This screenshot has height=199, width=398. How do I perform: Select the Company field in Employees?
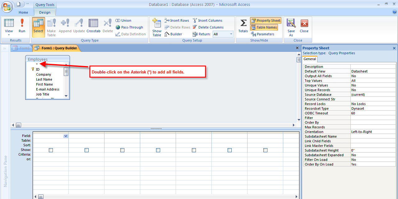click(44, 74)
